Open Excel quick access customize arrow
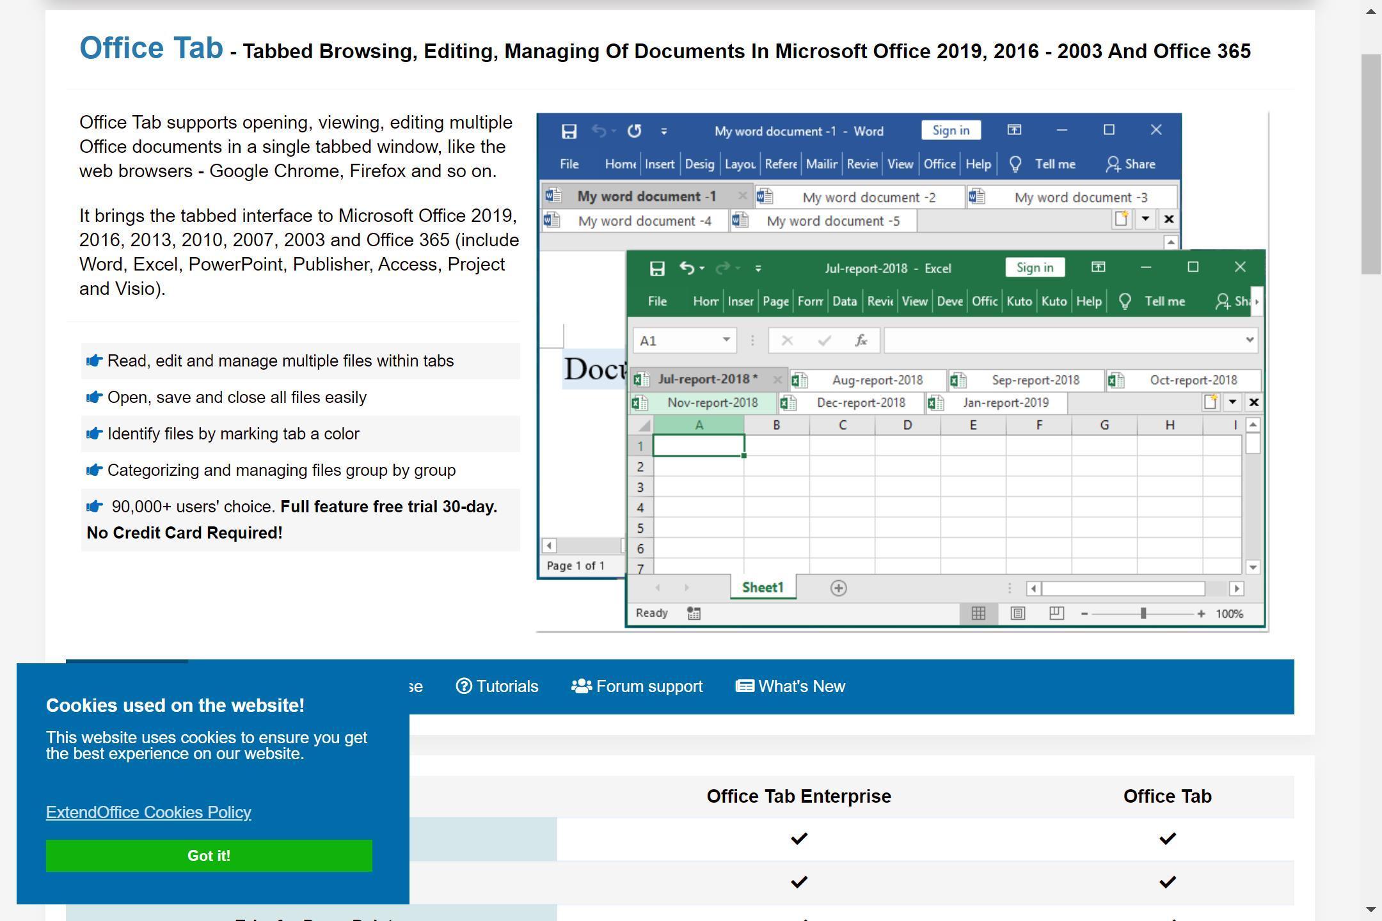Screen dimensions: 1382x921 758,269
